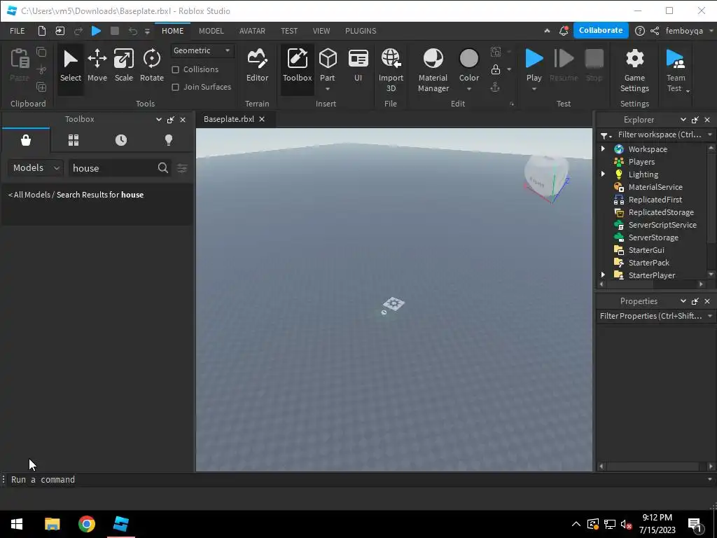Click the femboyqa account name
The image size is (717, 538).
pyautogui.click(x=684, y=31)
